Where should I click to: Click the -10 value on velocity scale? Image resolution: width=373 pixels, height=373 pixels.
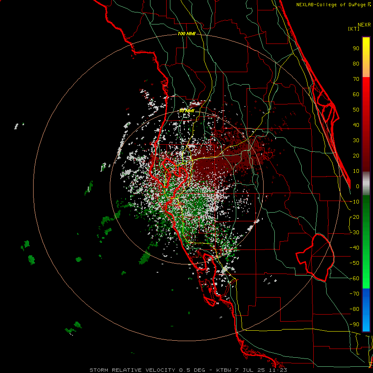click(x=354, y=202)
